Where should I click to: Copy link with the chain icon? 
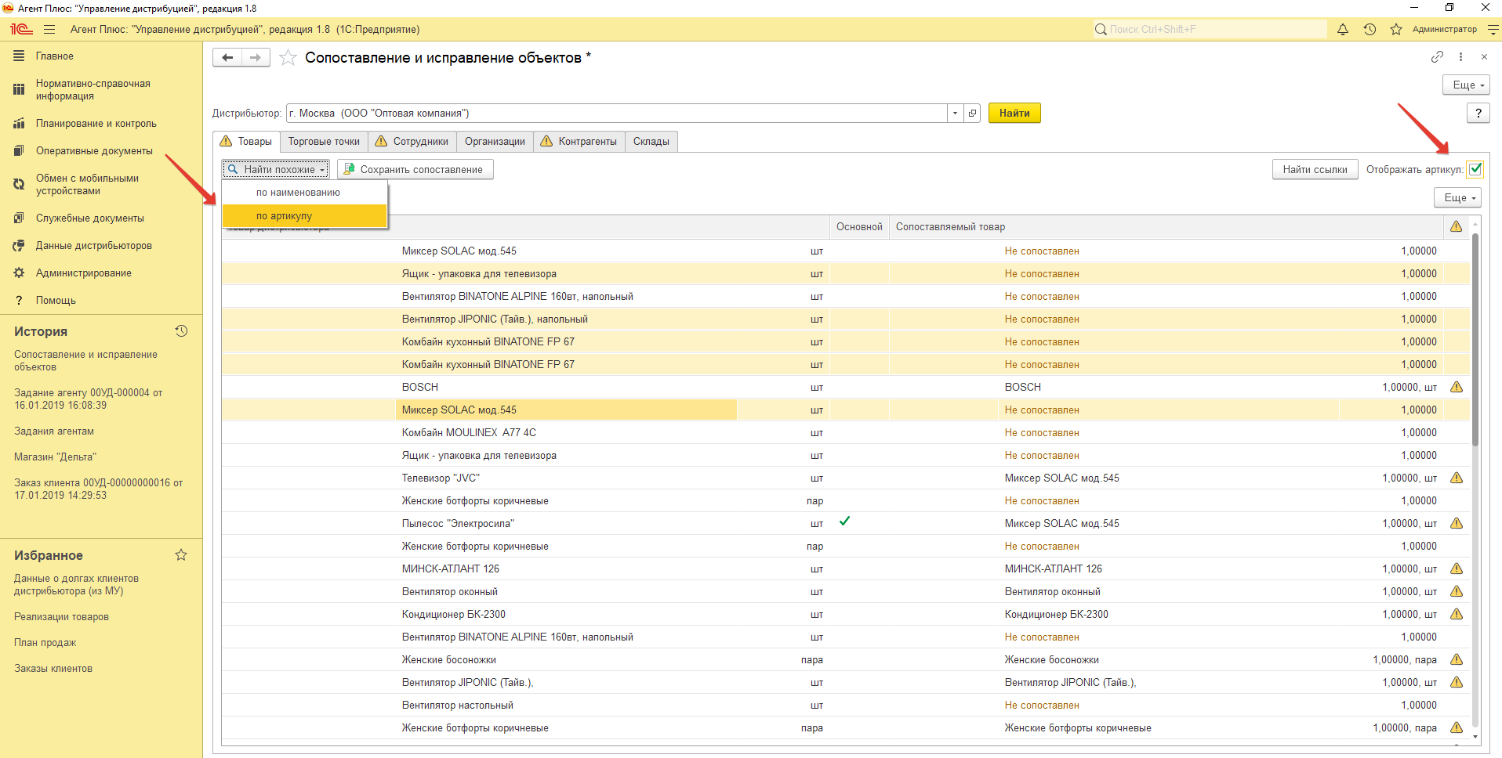(x=1437, y=56)
